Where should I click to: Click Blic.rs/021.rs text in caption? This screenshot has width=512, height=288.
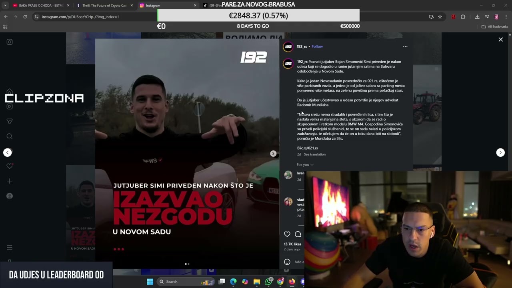307,148
